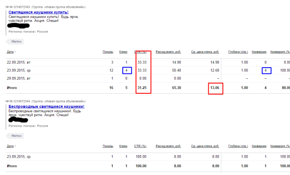290x175 pixels.
Task: Click the Метки button under ad M-1214572344
Action: [15, 136]
